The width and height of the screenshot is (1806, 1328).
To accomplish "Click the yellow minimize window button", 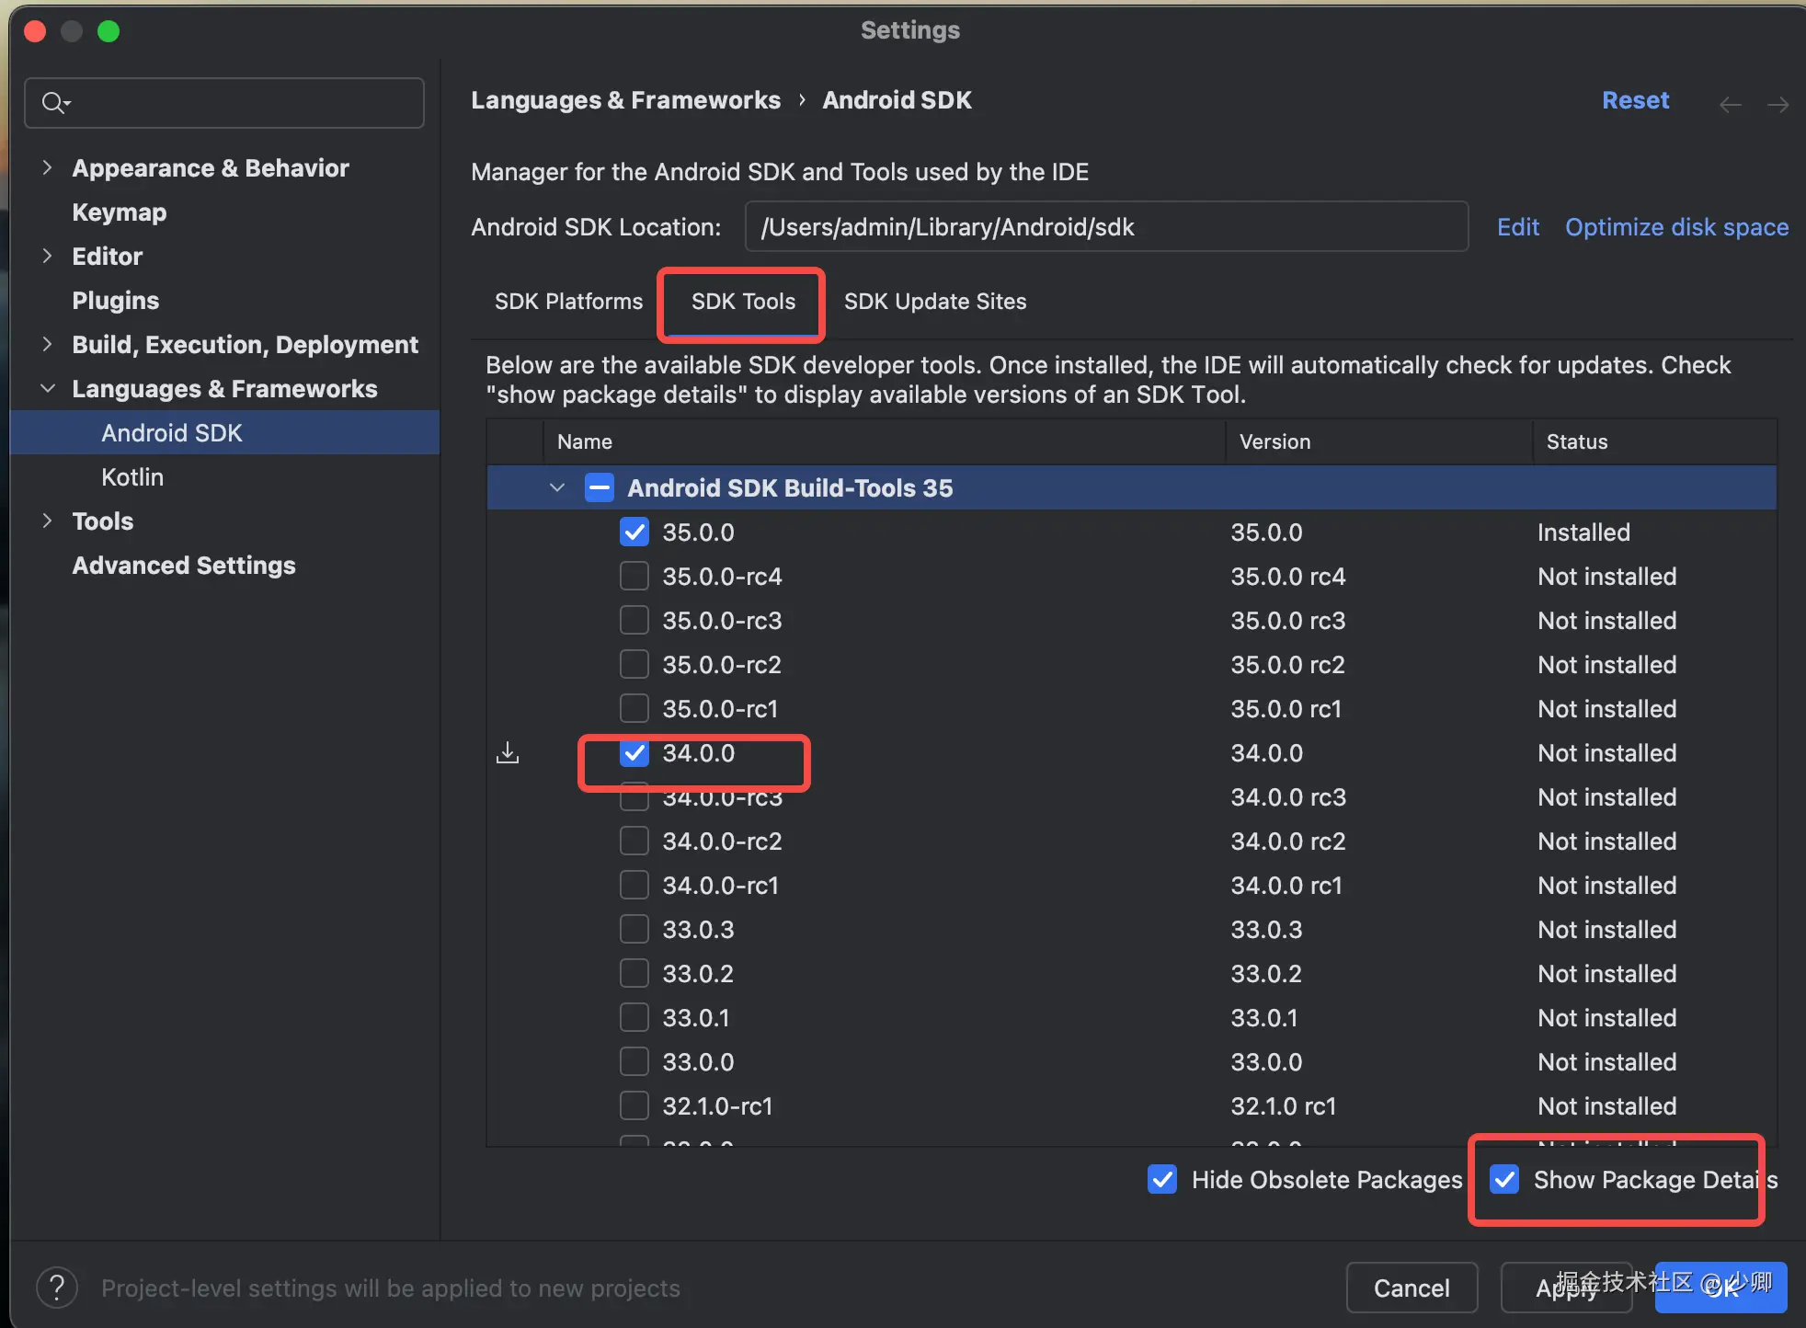I will (72, 31).
